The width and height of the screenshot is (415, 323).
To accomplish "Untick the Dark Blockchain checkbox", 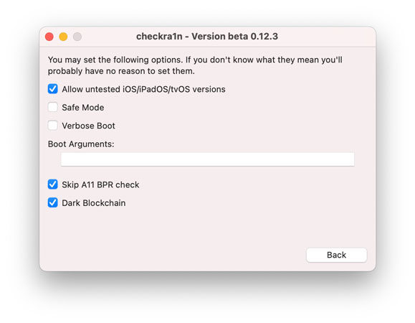I will click(52, 202).
